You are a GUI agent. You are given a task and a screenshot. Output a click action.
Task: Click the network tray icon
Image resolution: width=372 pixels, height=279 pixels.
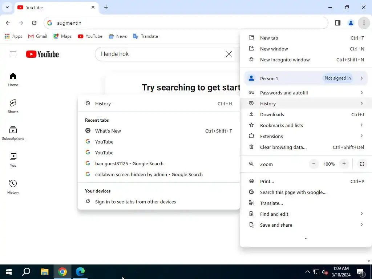click(316, 272)
